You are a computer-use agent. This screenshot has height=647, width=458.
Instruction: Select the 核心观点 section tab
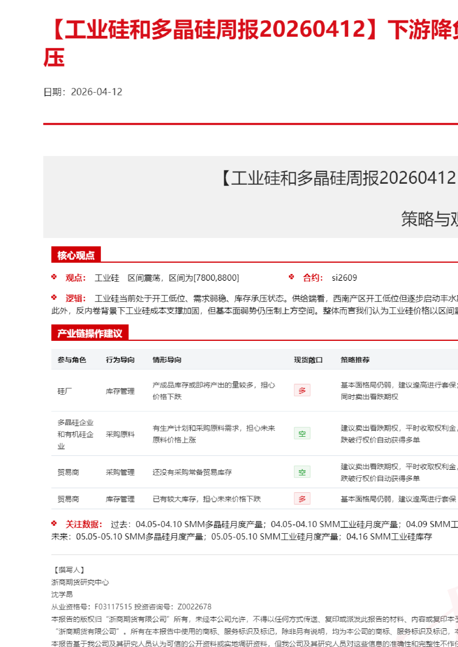(76, 255)
